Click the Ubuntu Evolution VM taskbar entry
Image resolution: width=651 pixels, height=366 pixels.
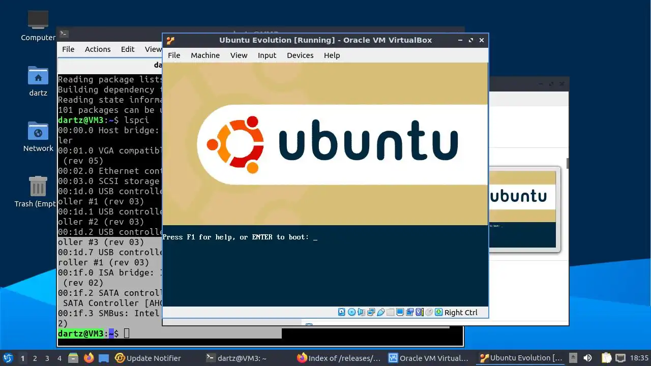(521, 358)
